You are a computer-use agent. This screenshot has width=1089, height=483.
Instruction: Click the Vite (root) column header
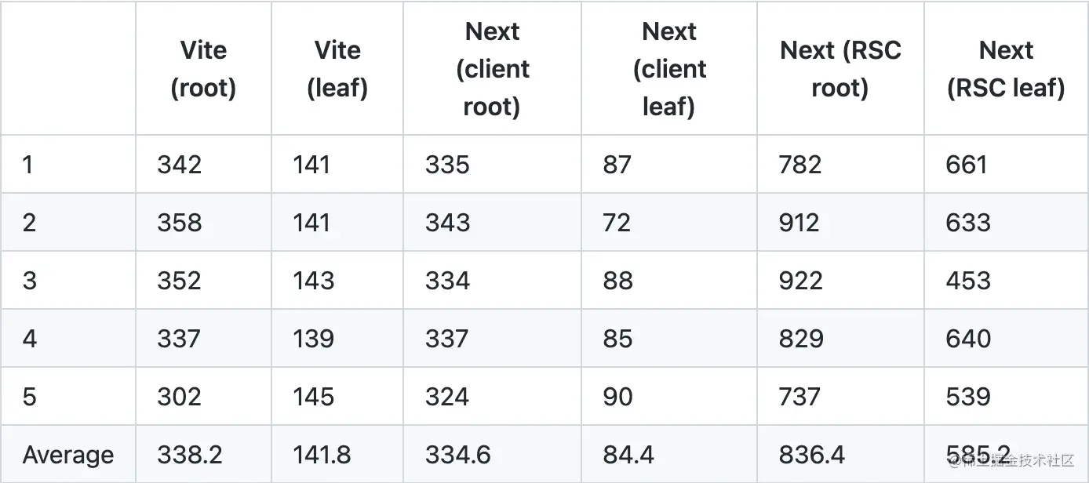coord(203,69)
